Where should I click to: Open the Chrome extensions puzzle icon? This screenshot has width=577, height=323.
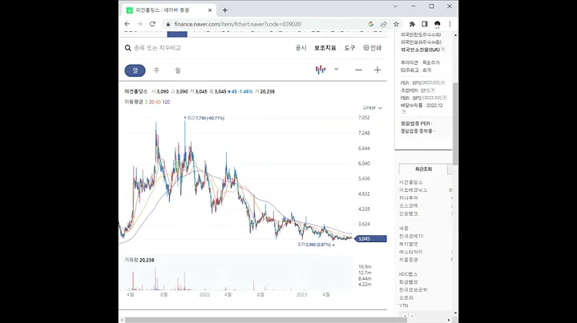[x=412, y=24]
